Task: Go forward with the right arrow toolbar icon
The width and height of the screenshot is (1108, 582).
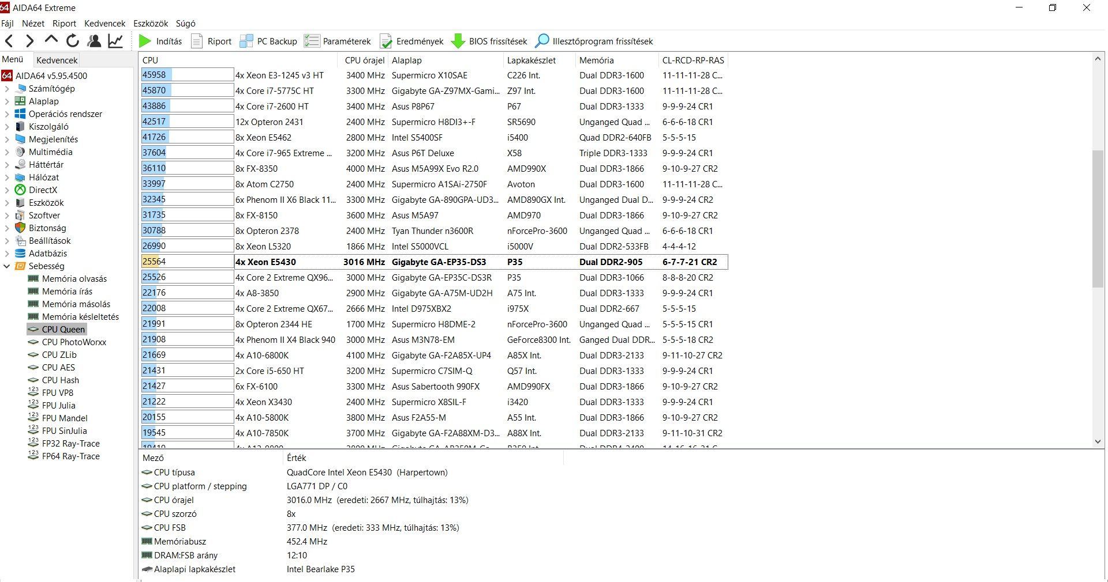Action: click(x=30, y=41)
